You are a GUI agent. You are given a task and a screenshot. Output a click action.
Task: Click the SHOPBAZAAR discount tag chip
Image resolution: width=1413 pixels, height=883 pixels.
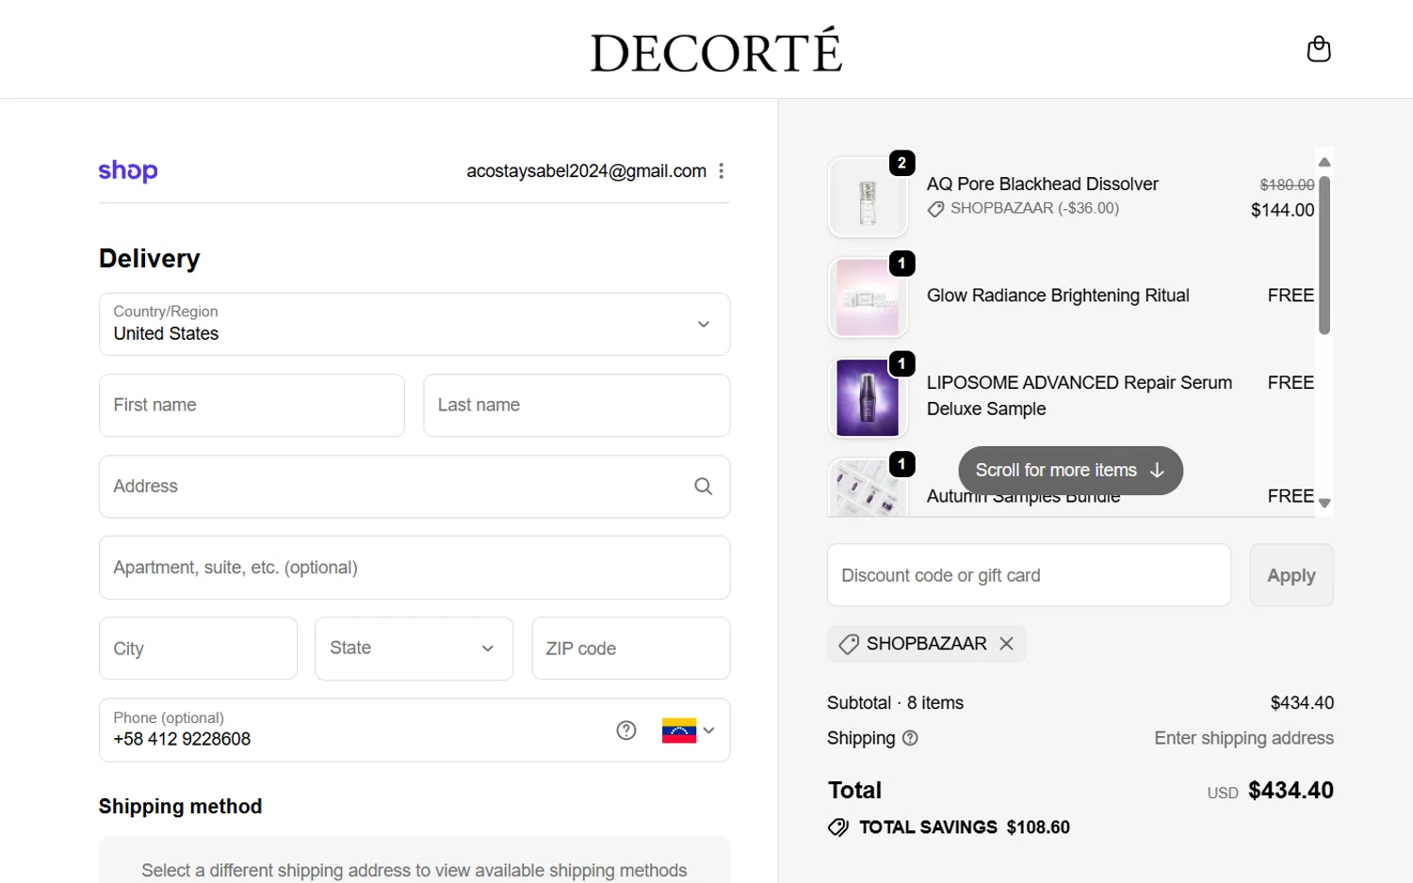(927, 644)
